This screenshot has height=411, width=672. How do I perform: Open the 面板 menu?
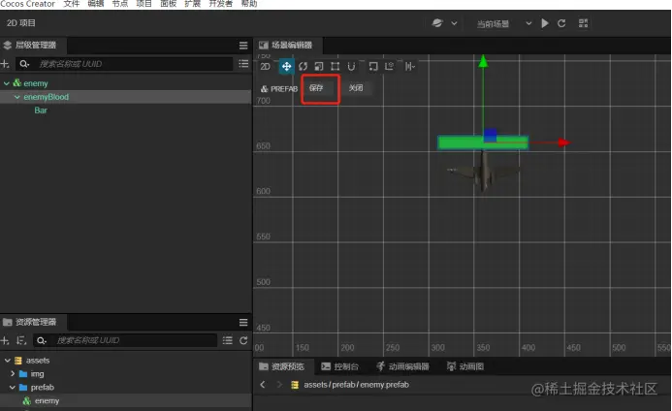click(169, 4)
